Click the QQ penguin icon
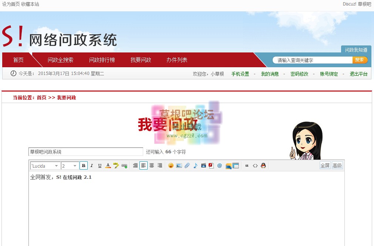The image size is (374, 246). [x=263, y=165]
